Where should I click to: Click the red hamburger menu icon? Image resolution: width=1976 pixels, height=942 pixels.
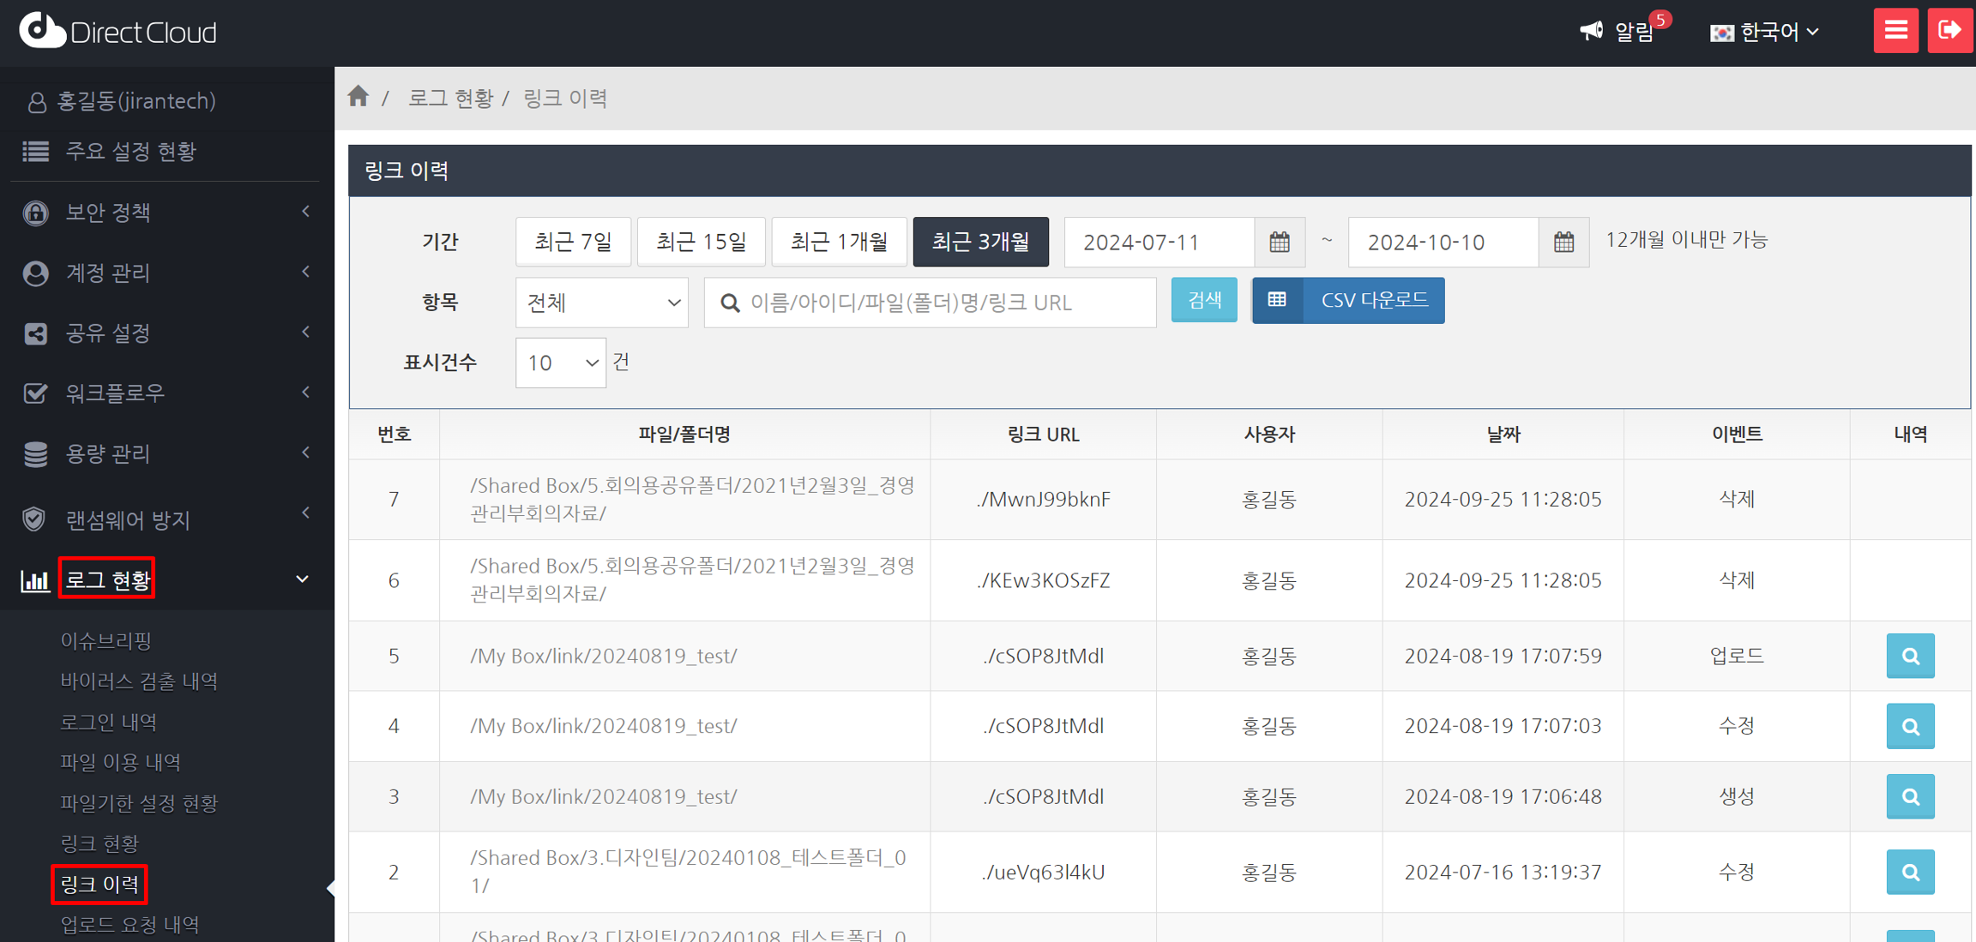[x=1895, y=31]
